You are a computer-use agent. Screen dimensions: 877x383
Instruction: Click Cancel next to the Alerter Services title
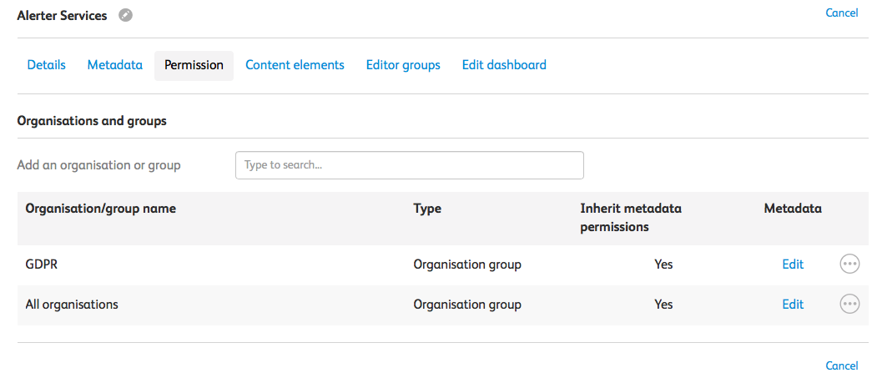pyautogui.click(x=841, y=13)
